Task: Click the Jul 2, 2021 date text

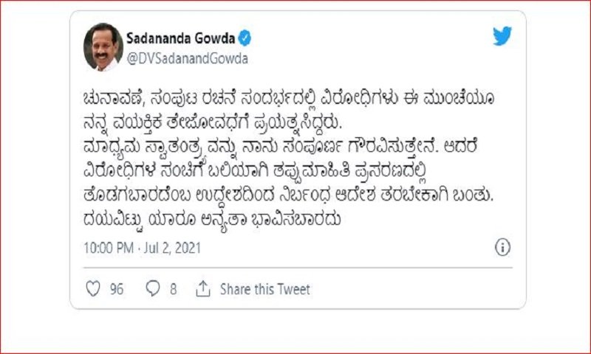Action: pos(173,248)
